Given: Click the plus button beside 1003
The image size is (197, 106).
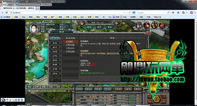Looking at the screenshot, I should tap(106, 100).
